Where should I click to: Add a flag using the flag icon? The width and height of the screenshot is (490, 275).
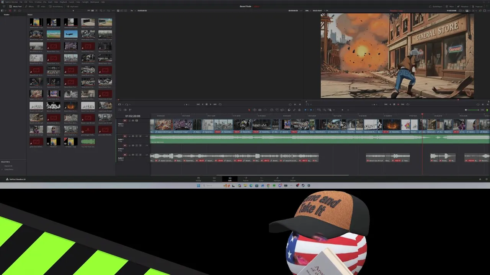[305, 110]
